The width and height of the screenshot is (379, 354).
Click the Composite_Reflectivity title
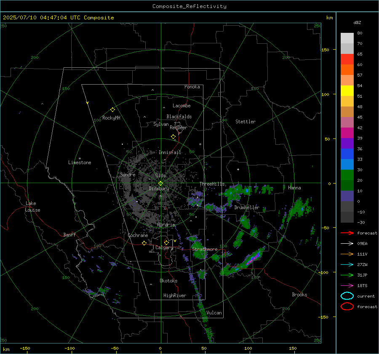click(x=189, y=6)
